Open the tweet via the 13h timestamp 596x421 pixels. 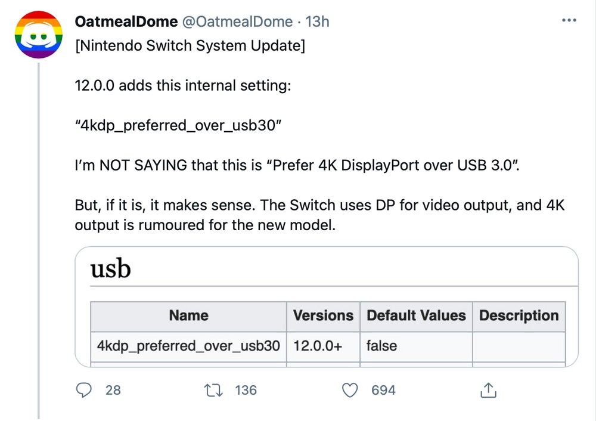318,22
